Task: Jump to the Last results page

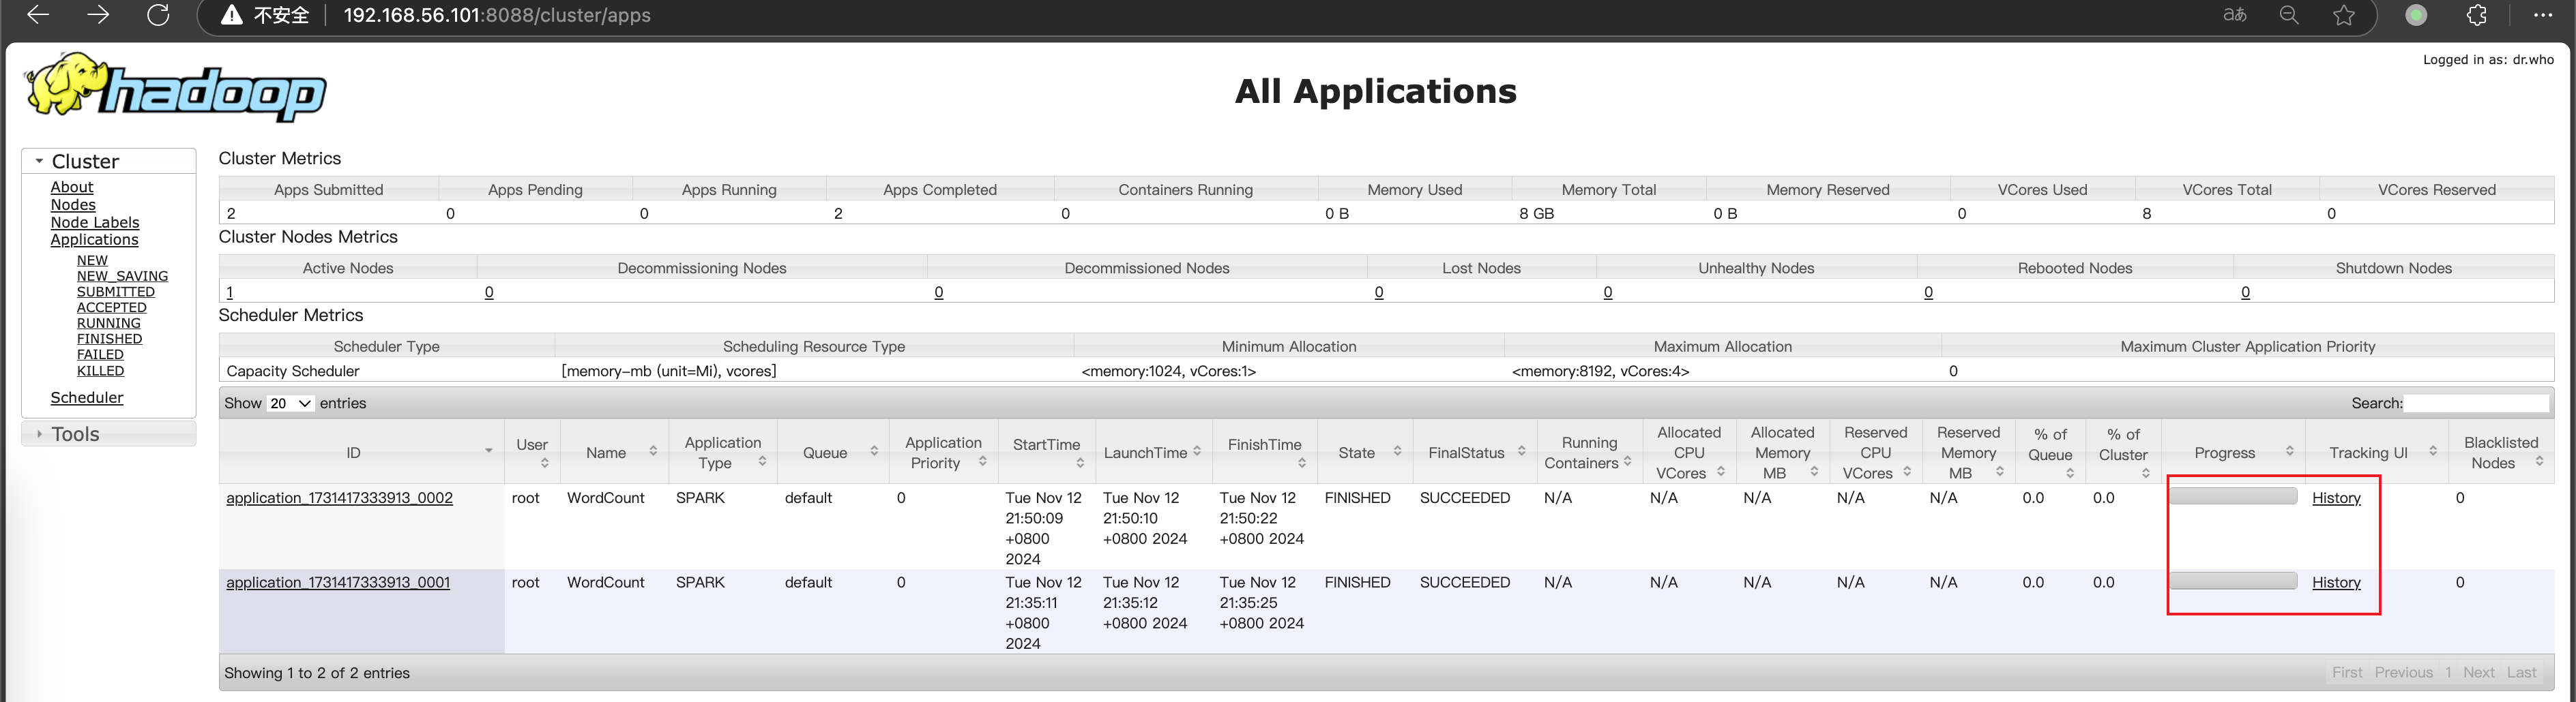Action: [2521, 673]
